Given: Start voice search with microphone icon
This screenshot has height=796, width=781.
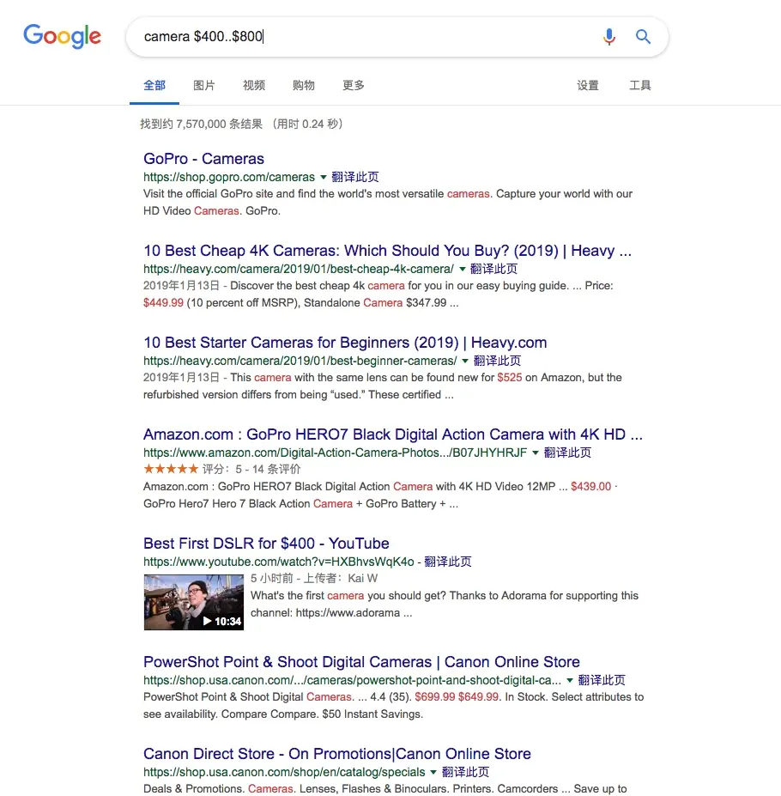Looking at the screenshot, I should pos(609,37).
